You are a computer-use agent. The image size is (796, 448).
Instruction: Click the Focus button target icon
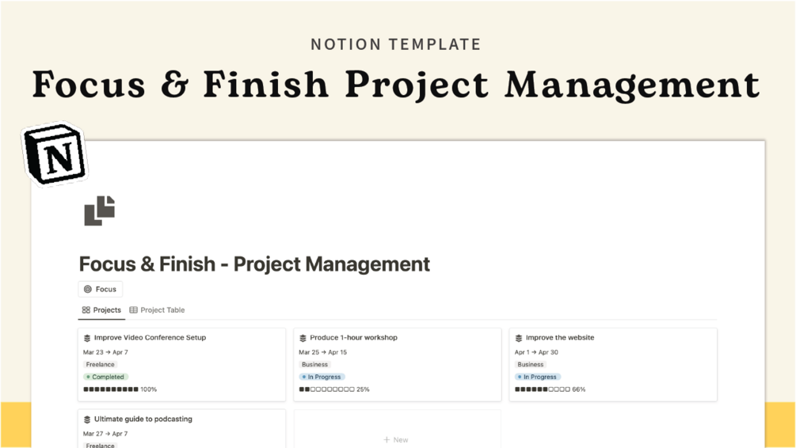[x=88, y=290]
